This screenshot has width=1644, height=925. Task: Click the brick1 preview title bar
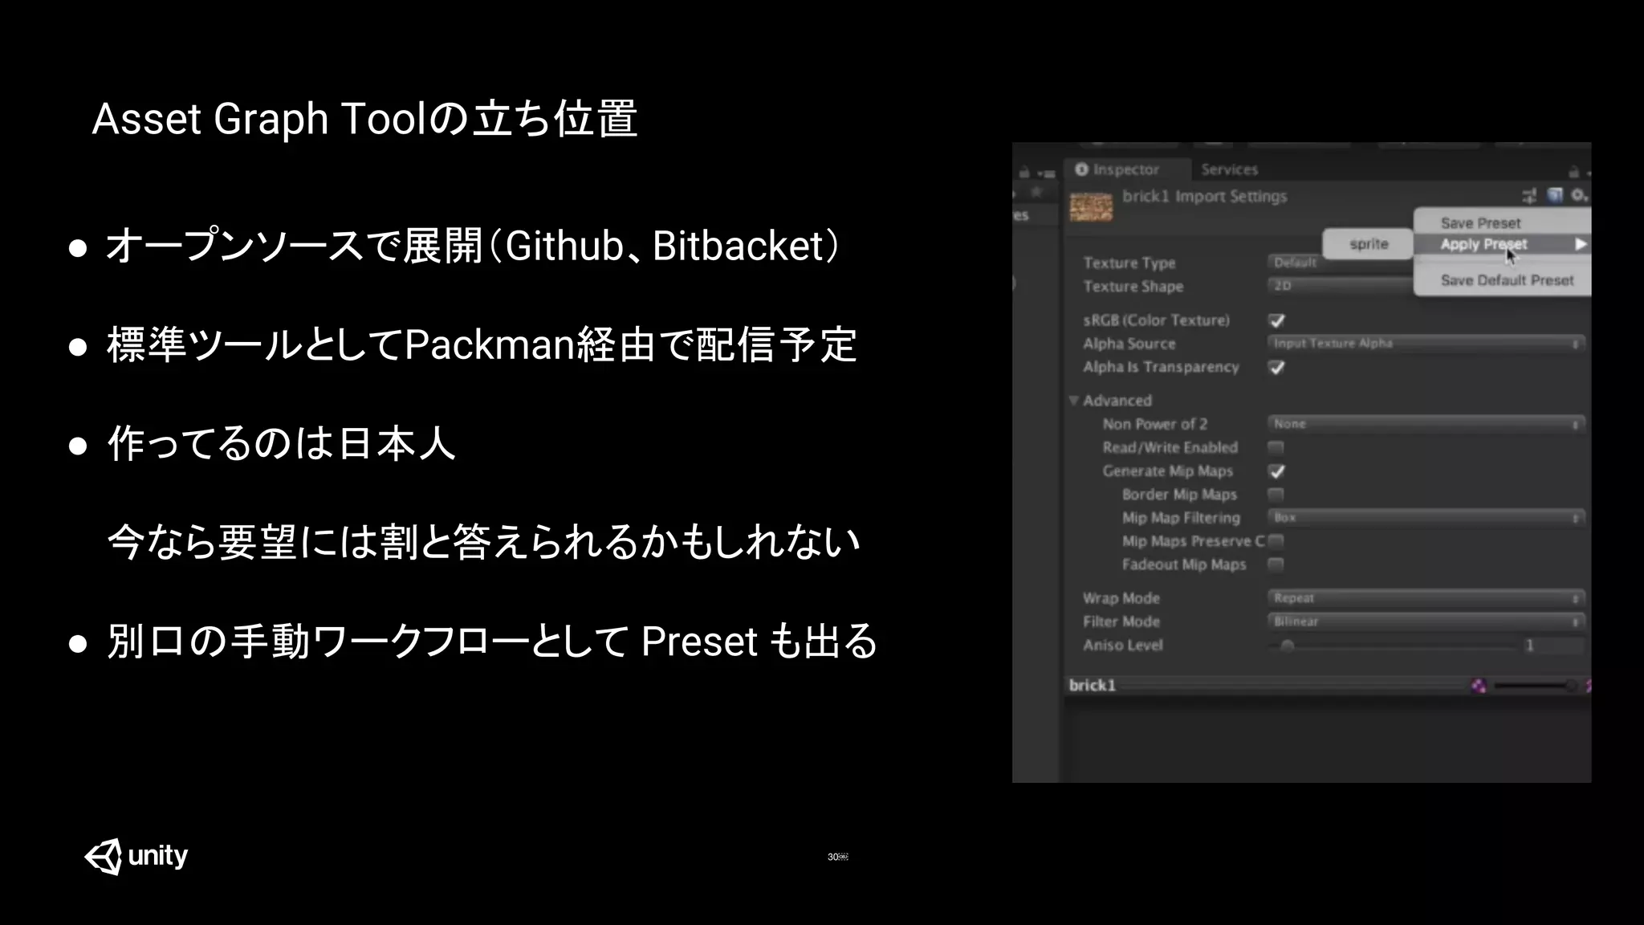(x=1265, y=685)
